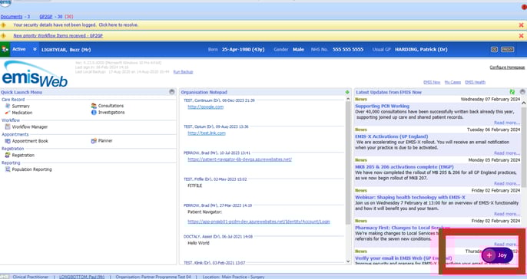Click the Summary icon in Care Record

8,106
